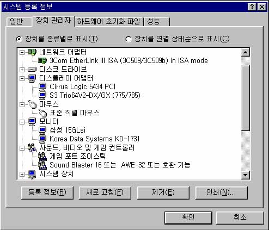Expand the 시스템 장치 tree node
This screenshot has height=230, width=269.
point(22,174)
